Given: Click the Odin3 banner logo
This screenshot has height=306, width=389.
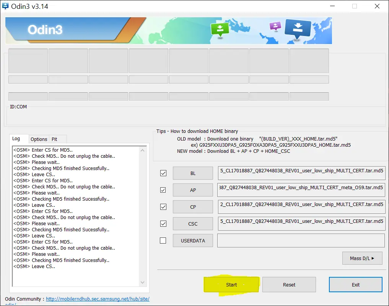Looking at the screenshot, I should coord(45,30).
